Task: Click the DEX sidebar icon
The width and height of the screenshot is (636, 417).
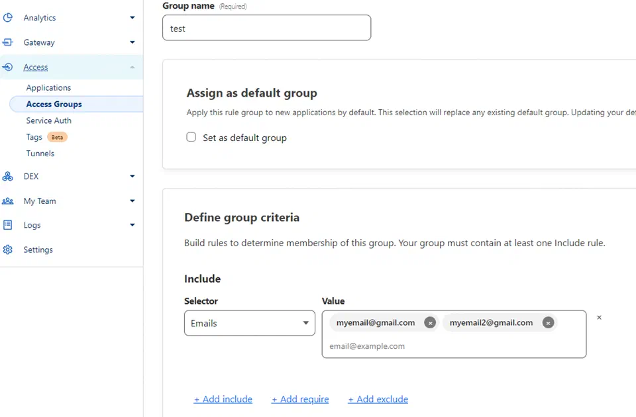Action: pyautogui.click(x=8, y=176)
